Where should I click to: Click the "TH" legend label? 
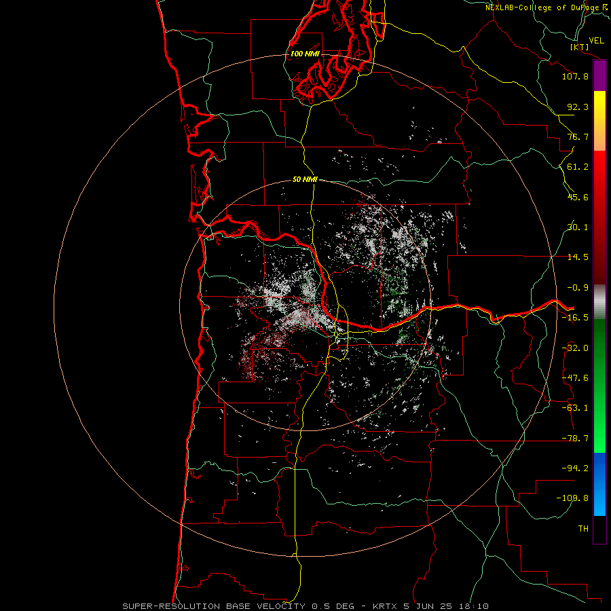583,529
